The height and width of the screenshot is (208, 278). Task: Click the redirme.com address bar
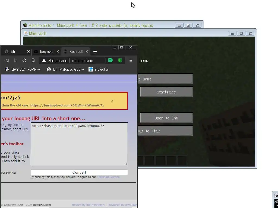[x=83, y=60]
